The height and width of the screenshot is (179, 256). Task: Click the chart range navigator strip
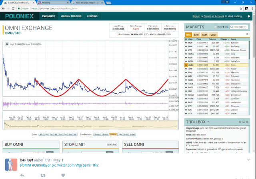point(91,125)
